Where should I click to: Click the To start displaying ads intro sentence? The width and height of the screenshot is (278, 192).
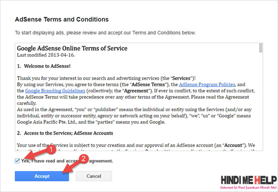[105, 33]
